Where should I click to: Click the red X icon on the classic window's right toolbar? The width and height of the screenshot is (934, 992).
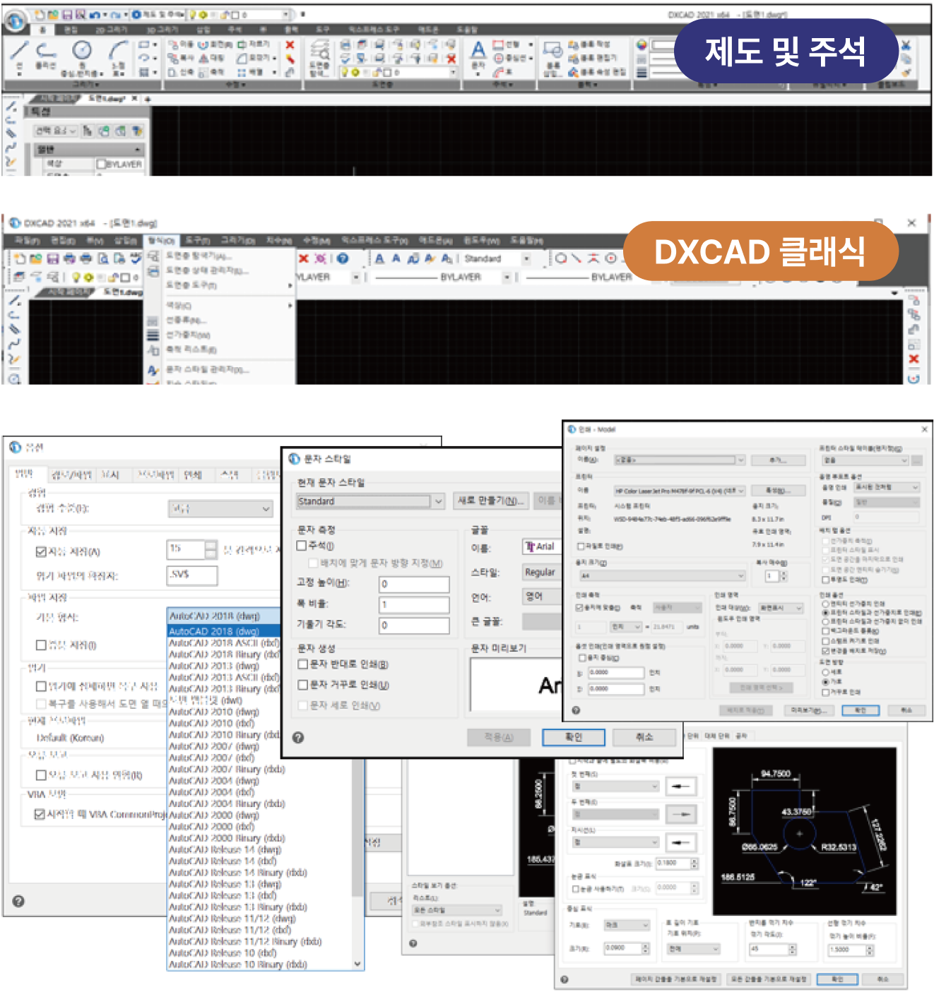(x=914, y=359)
